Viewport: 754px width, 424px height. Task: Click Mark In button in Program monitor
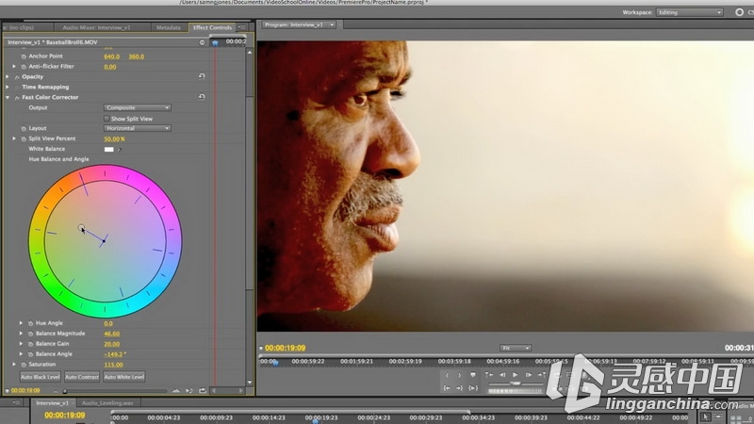point(447,375)
